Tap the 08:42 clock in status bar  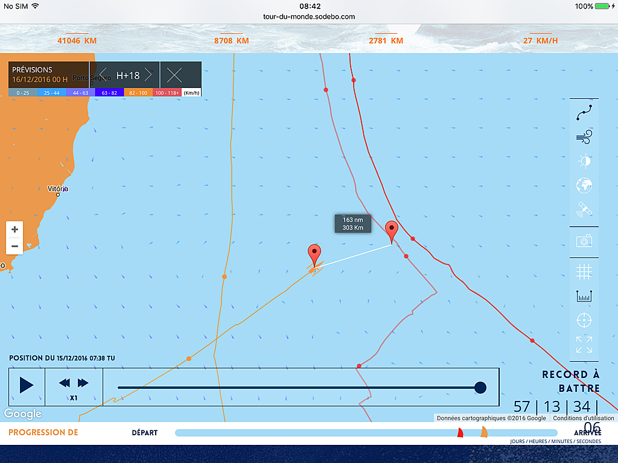pyautogui.click(x=310, y=6)
